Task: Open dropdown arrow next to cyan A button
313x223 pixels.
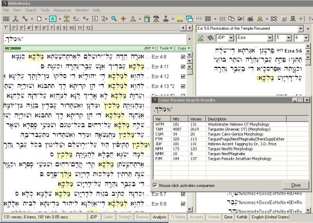Action: [59, 19]
